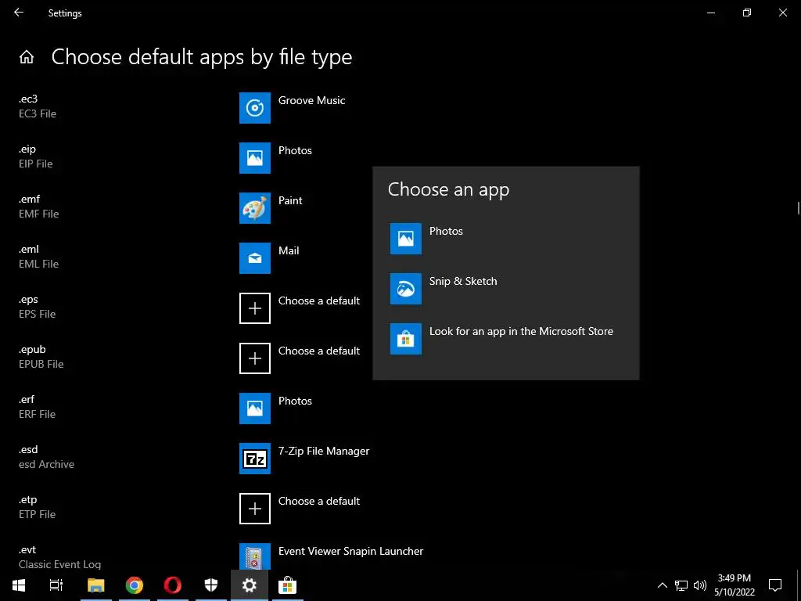Select Photos icon in Choose an app popup
801x601 pixels.
(x=406, y=239)
